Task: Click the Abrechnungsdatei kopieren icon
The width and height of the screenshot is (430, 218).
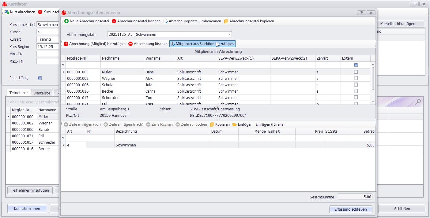Action: pyautogui.click(x=226, y=21)
